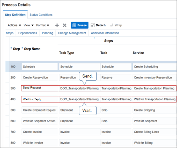The height and width of the screenshot is (148, 177).
Task: Click Shipment task type in row 500
Action: pyautogui.click(x=79, y=110)
